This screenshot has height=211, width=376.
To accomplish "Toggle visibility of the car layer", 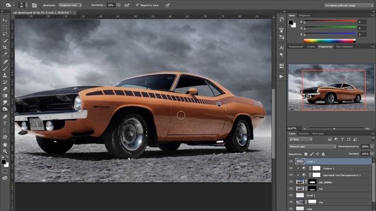I will [x=291, y=189].
